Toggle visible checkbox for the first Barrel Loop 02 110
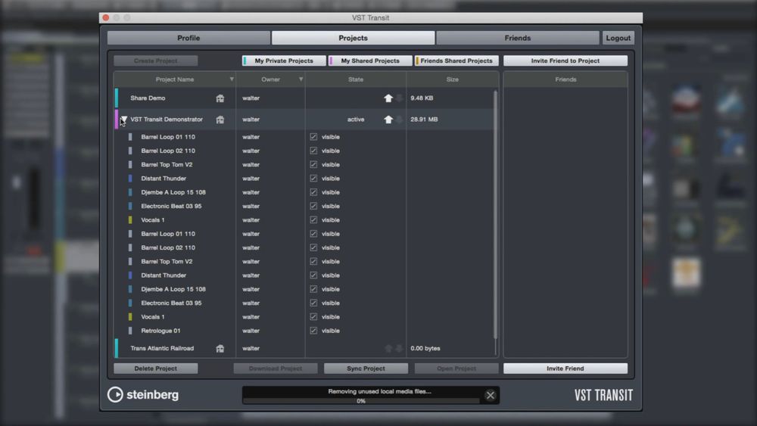757x426 pixels. click(314, 151)
